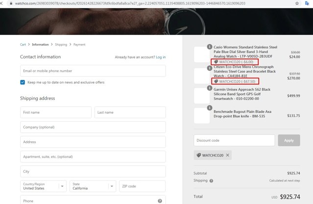Uncheck Keep me up to date checkbox

[x=23, y=82]
